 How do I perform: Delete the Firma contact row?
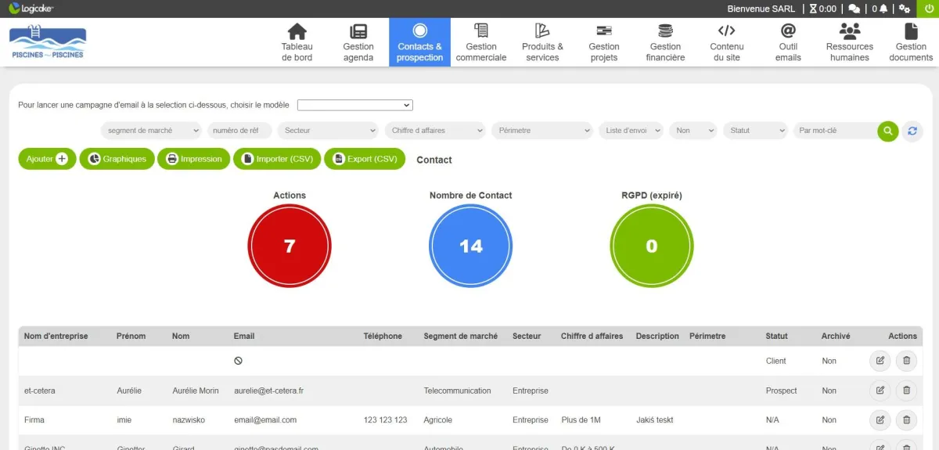pos(906,420)
